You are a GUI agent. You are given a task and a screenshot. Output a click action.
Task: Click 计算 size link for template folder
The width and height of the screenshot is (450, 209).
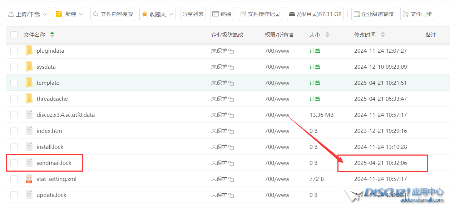tap(315, 83)
